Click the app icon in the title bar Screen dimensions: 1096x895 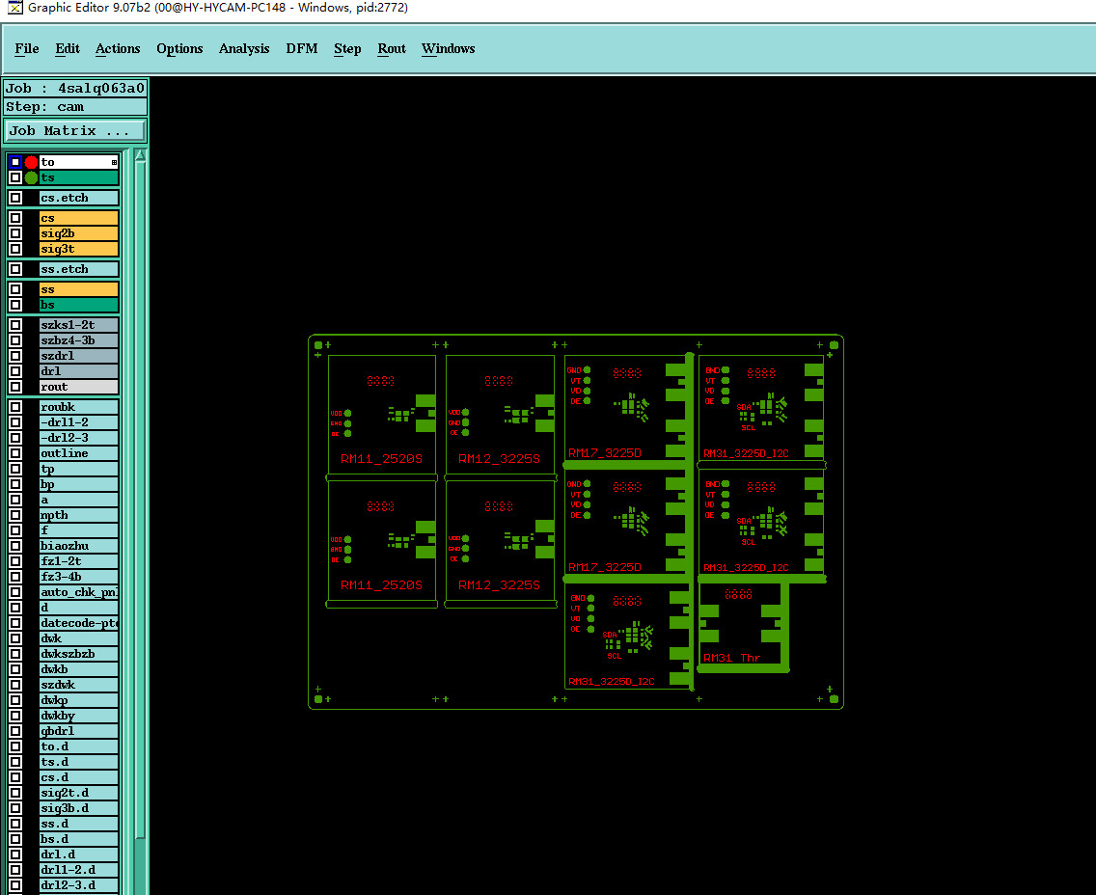point(14,8)
